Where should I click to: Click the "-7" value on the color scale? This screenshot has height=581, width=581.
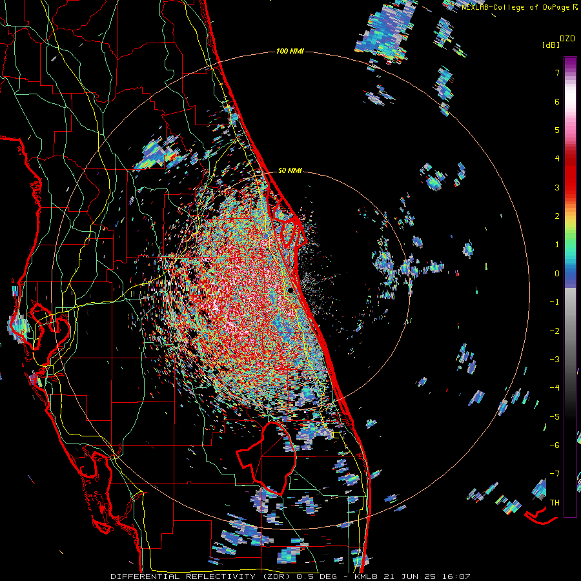[x=555, y=474]
